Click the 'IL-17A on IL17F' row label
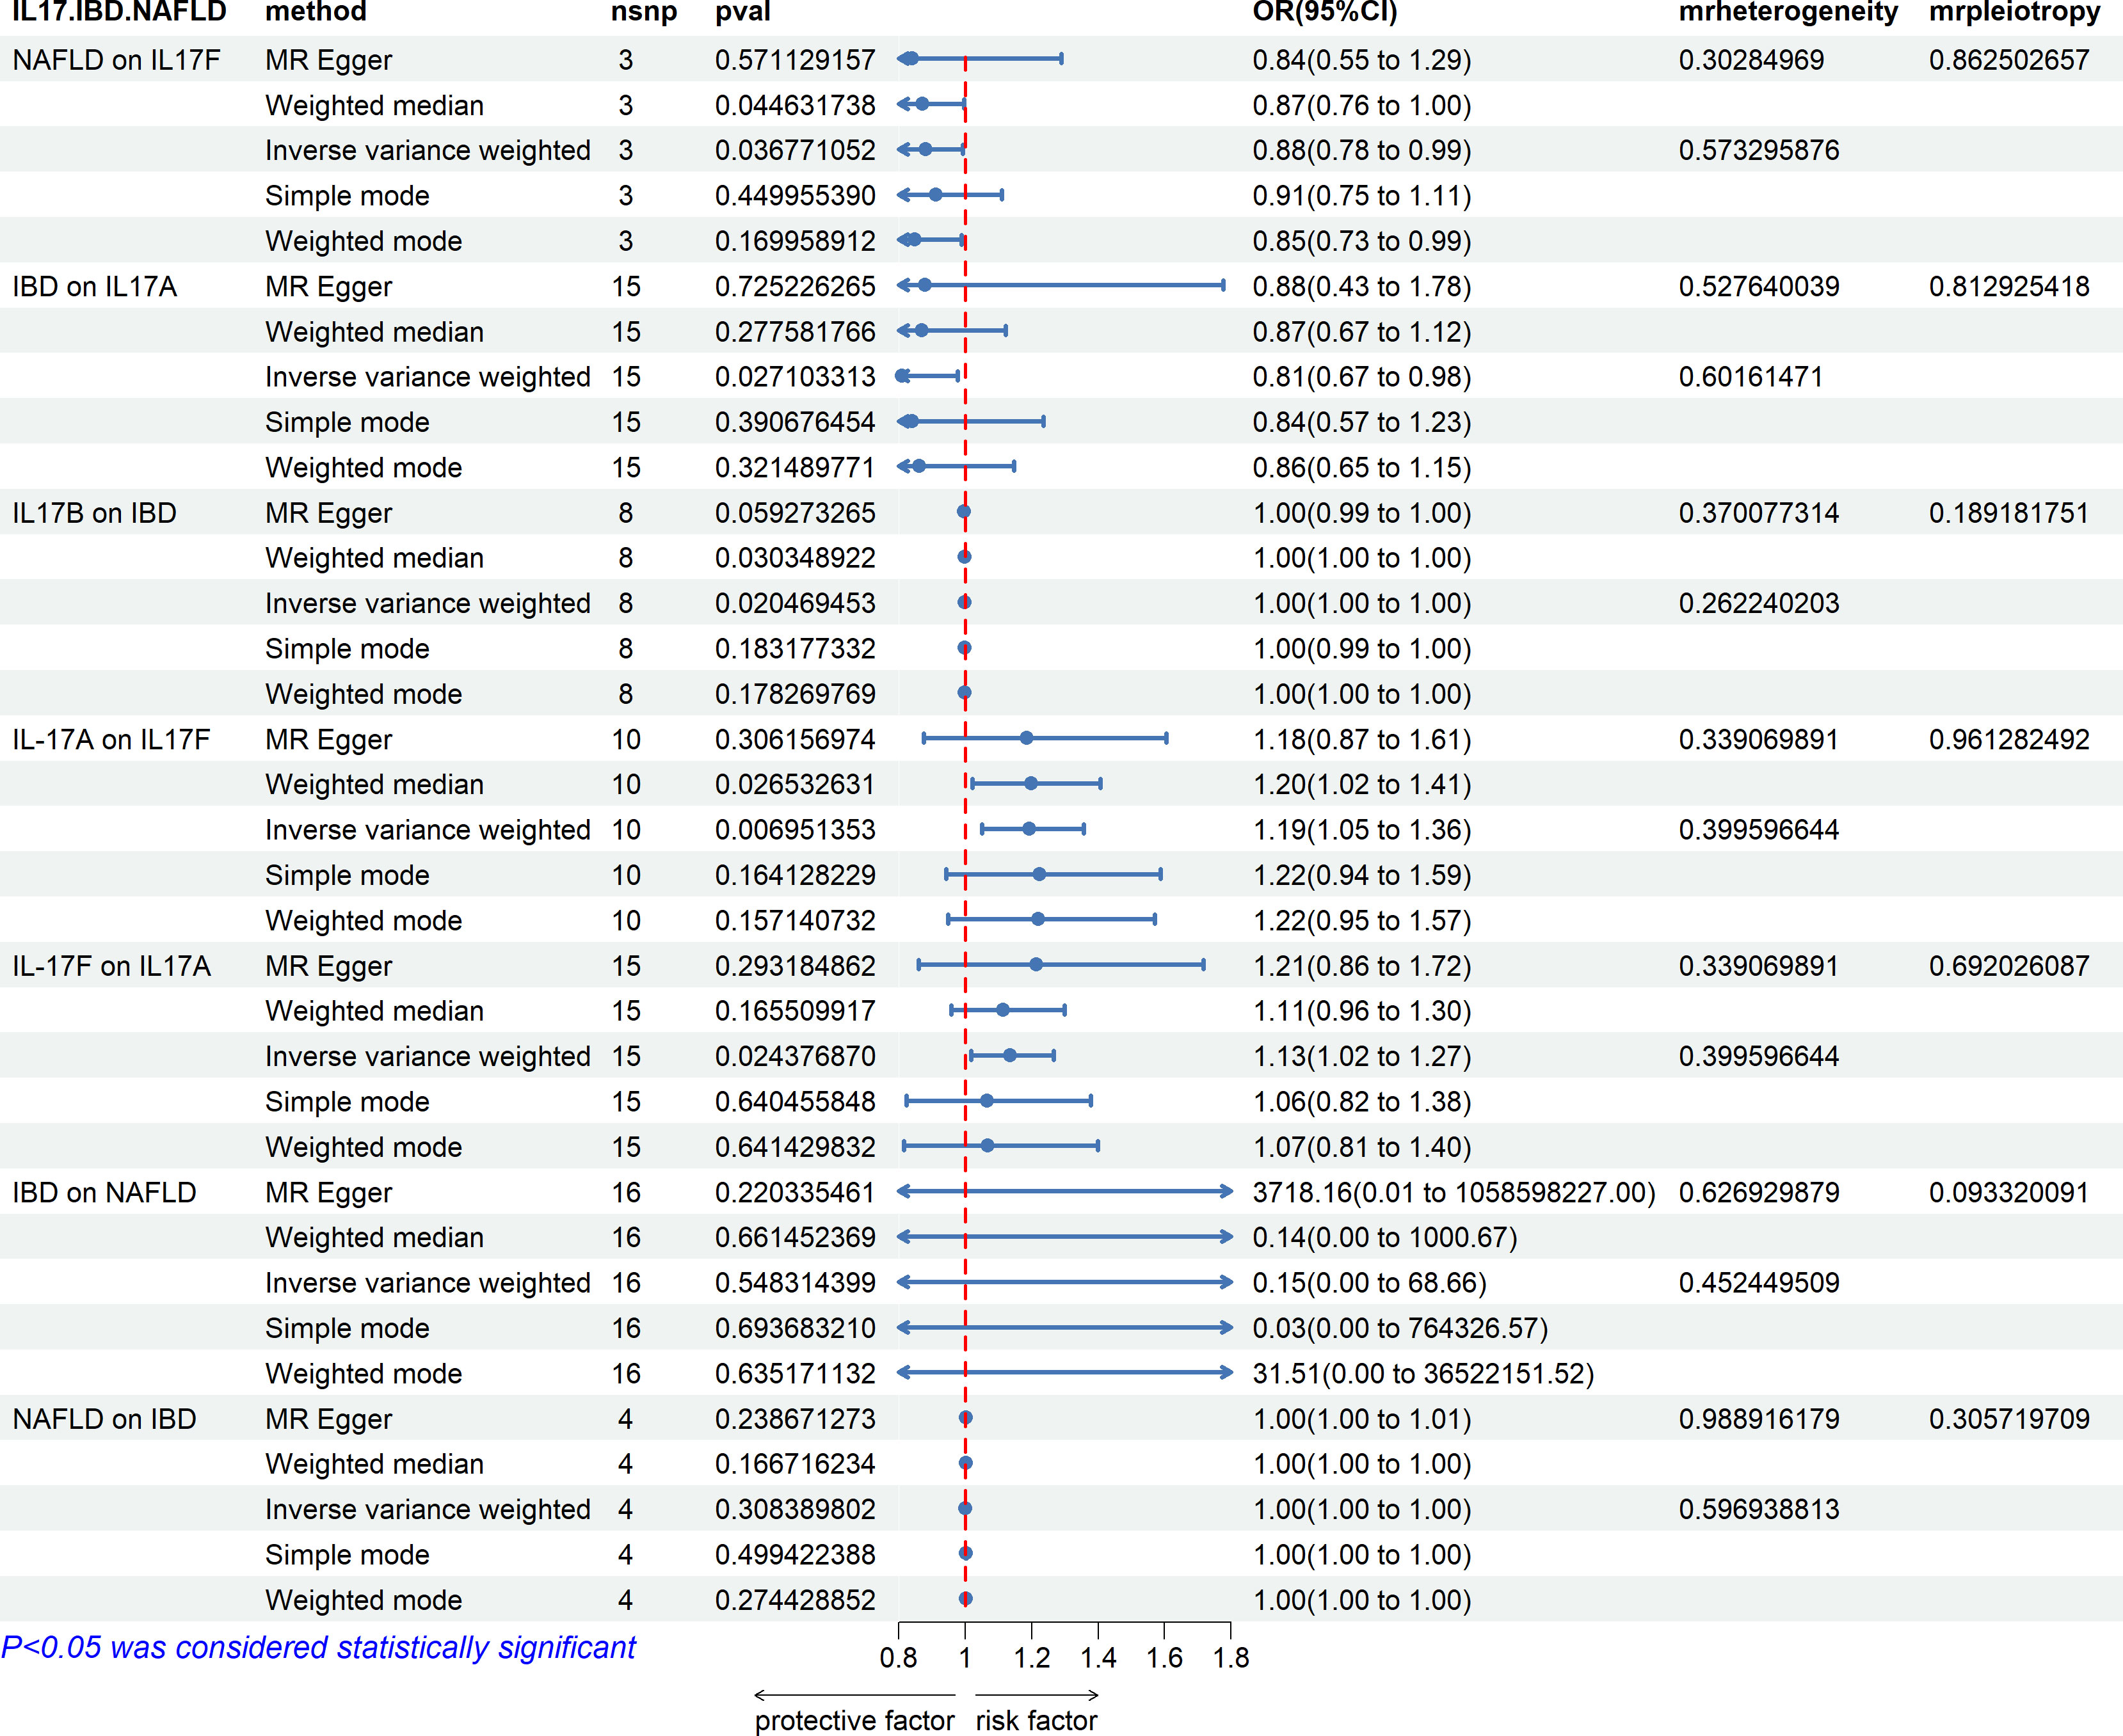Image resolution: width=2123 pixels, height=1736 pixels. 111,740
